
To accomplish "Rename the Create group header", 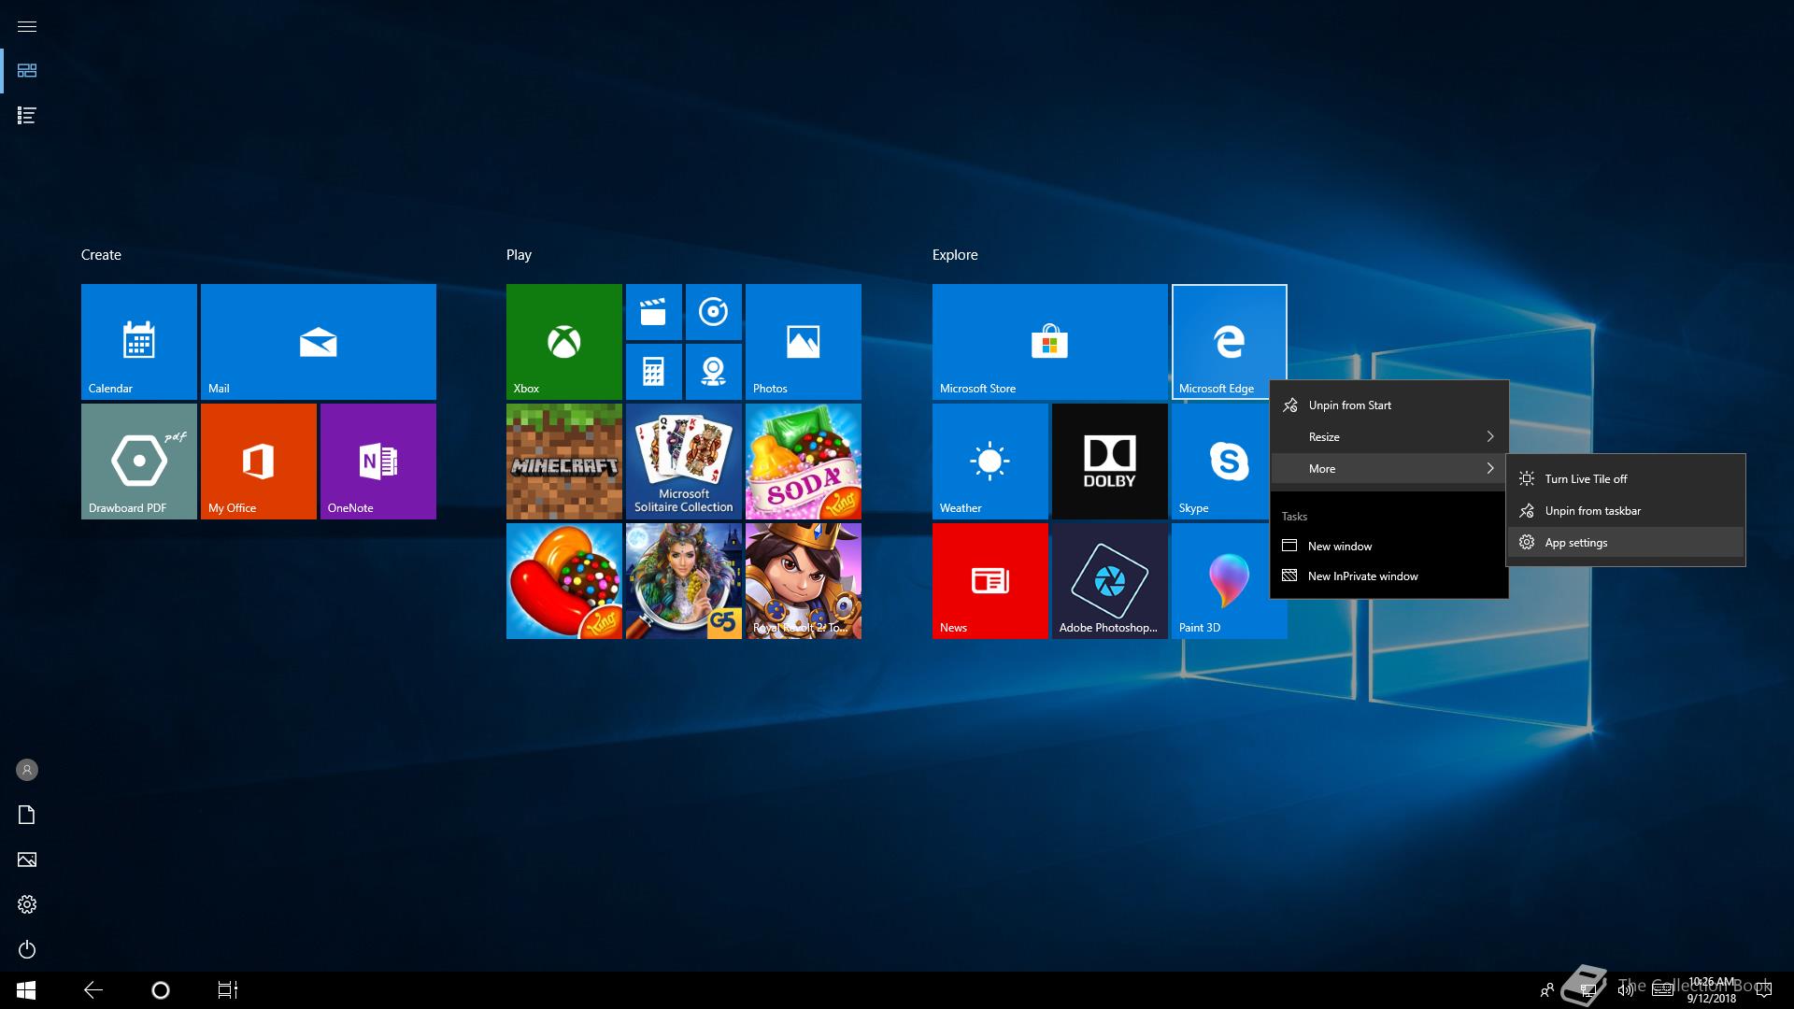I will tap(101, 255).
